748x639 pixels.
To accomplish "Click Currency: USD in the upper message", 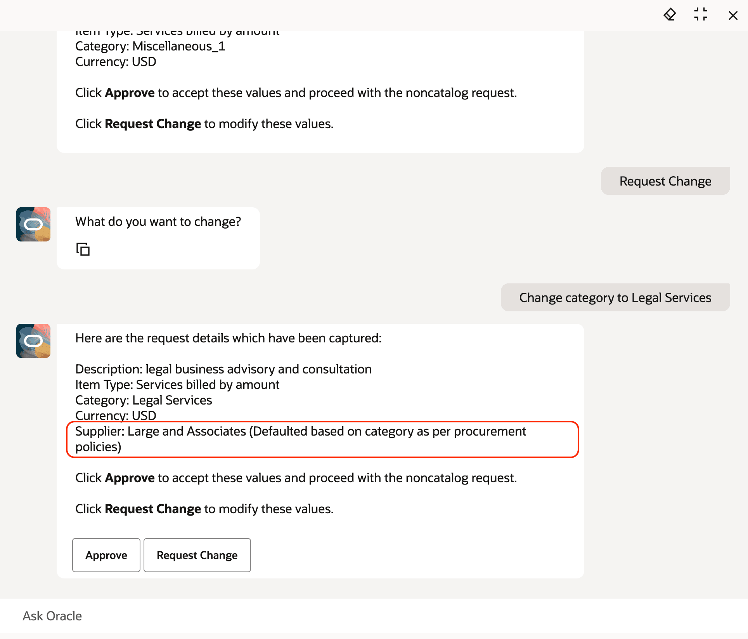I will (116, 62).
